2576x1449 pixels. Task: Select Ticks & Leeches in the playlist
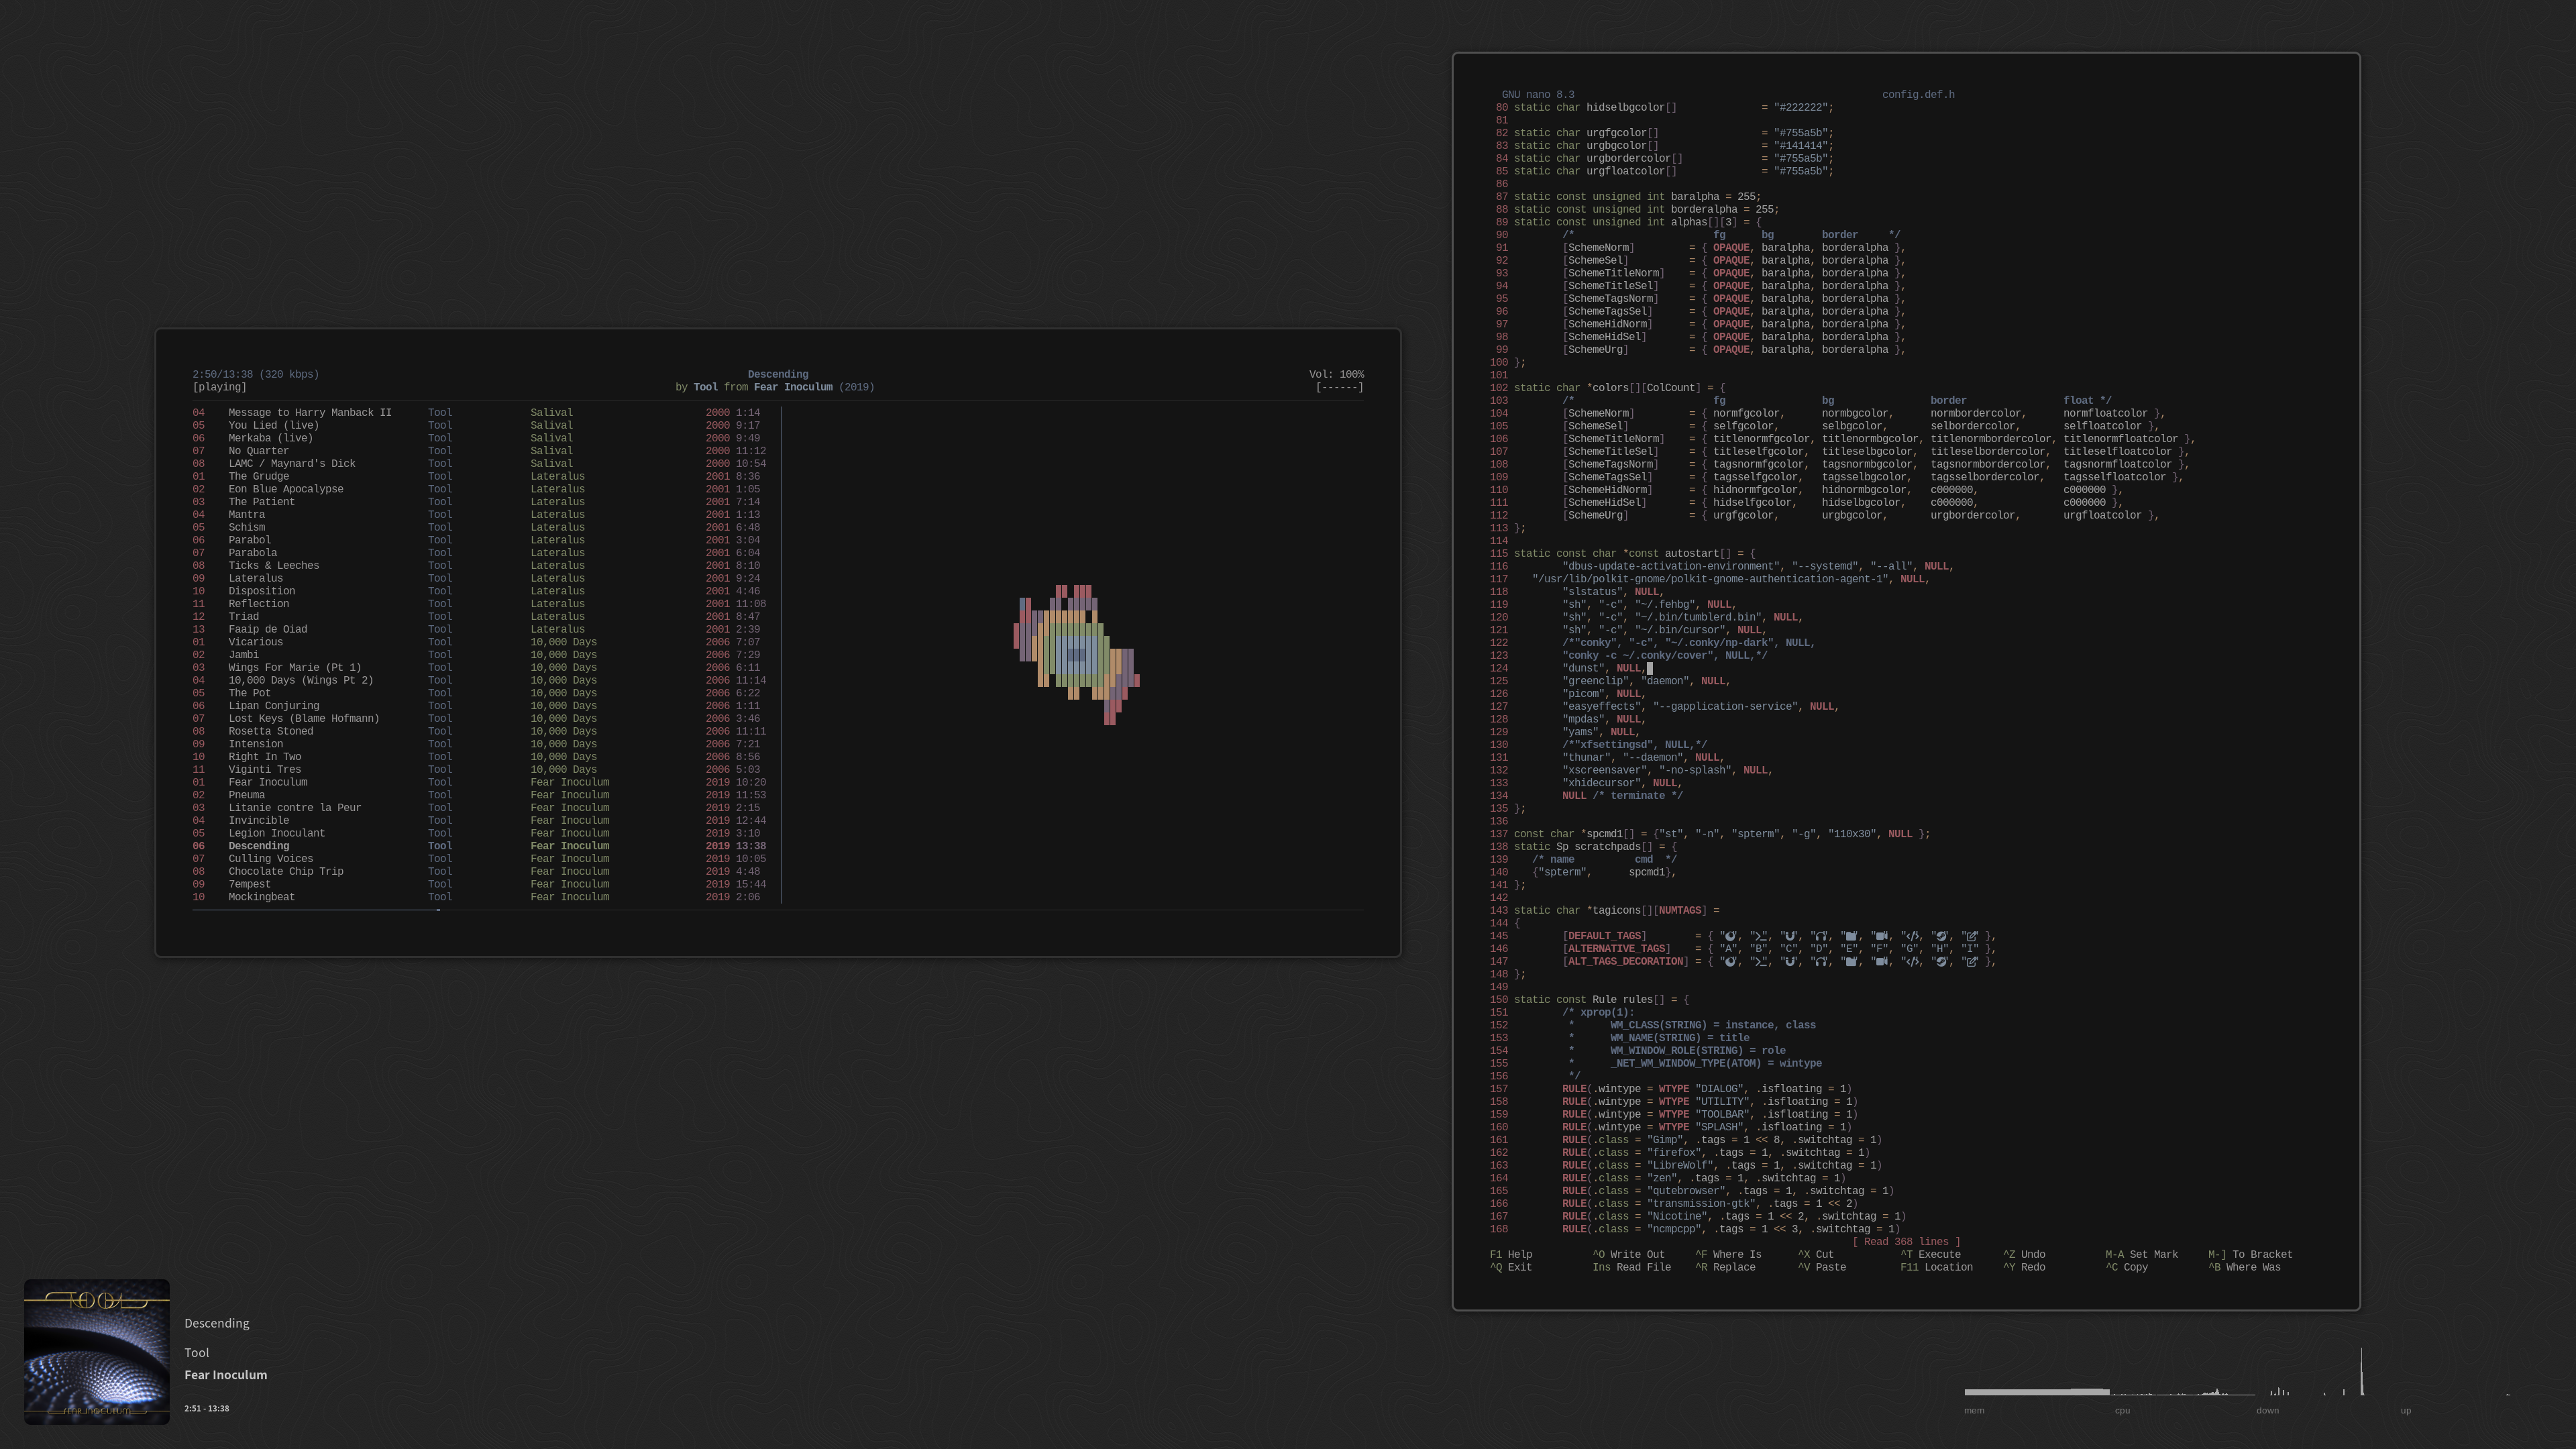pyautogui.click(x=480, y=565)
